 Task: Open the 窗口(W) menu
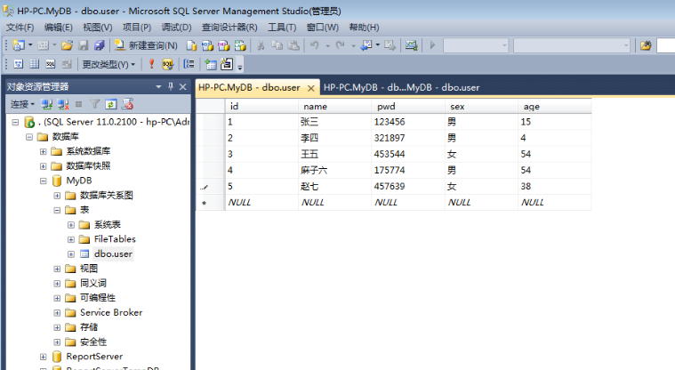[323, 28]
